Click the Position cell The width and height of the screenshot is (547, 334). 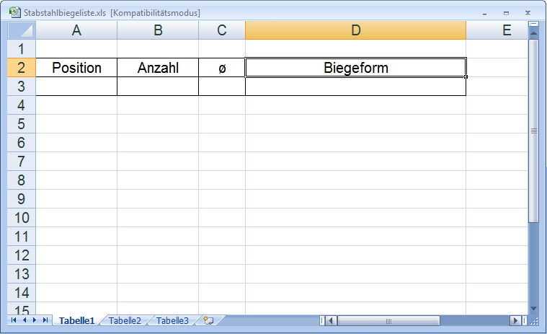click(x=76, y=67)
